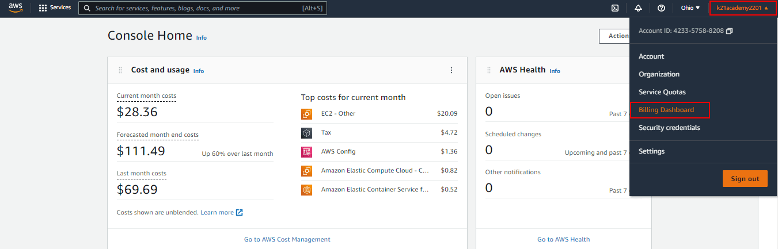778x249 pixels.
Task: Click Learn more about unblended costs
Action: [217, 212]
